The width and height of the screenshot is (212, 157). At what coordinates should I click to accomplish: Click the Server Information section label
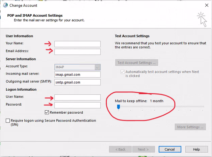pos(21,59)
